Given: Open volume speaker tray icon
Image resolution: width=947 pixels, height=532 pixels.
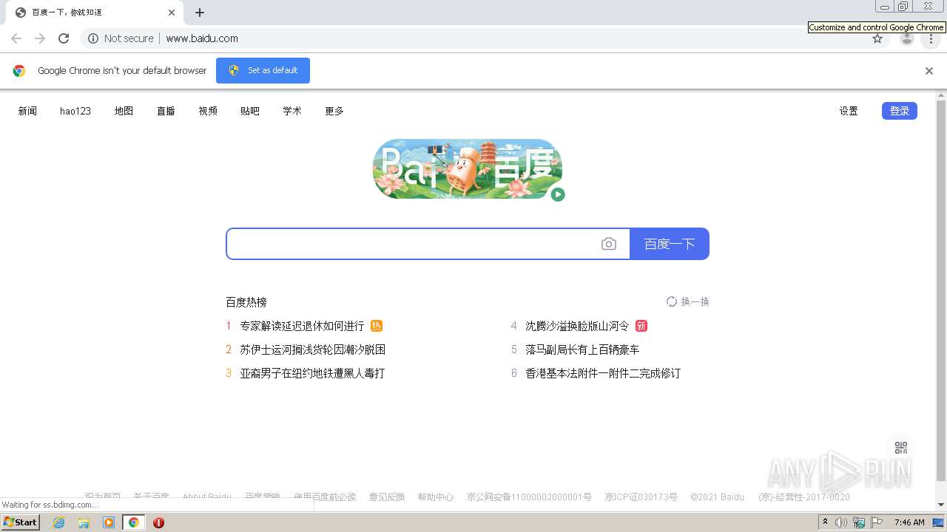Looking at the screenshot, I should pyautogui.click(x=841, y=522).
